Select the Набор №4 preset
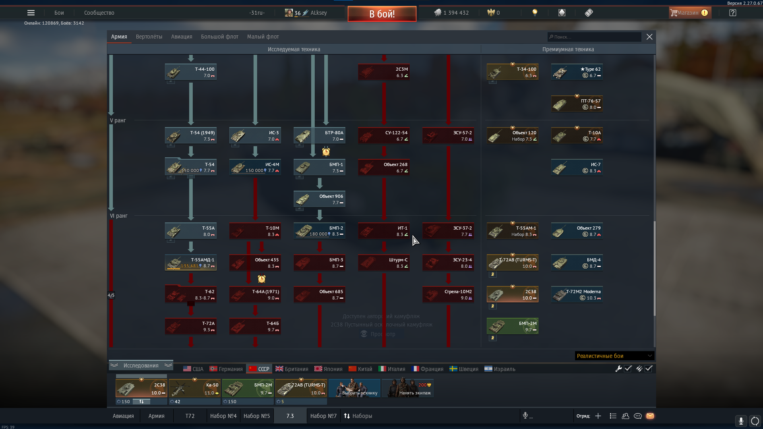This screenshot has height=429, width=763. point(223,416)
